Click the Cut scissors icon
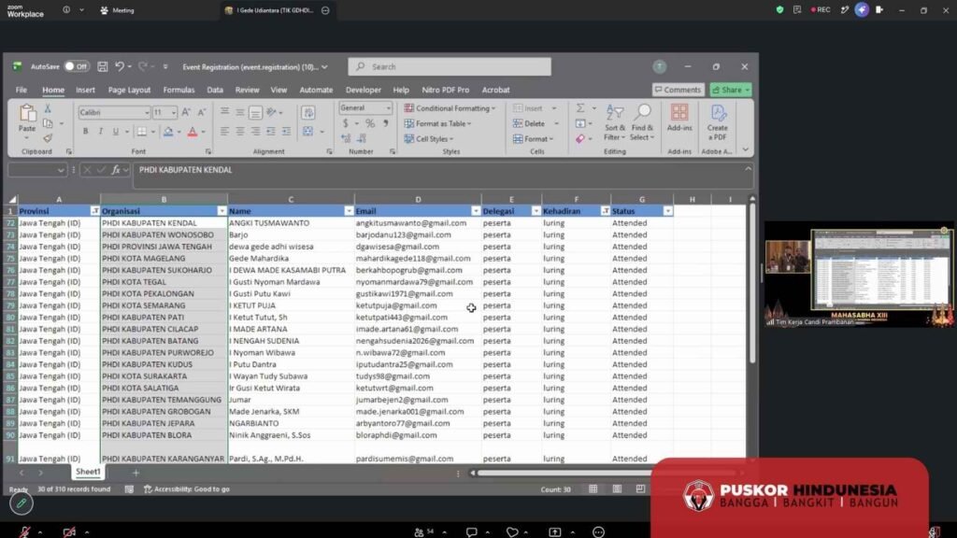 point(48,108)
